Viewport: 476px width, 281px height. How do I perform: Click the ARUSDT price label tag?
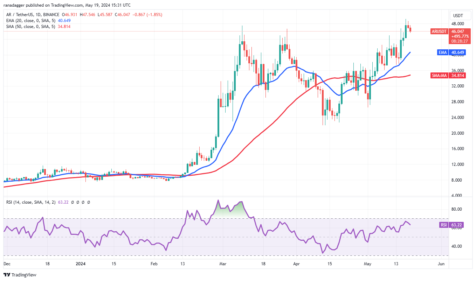439,31
